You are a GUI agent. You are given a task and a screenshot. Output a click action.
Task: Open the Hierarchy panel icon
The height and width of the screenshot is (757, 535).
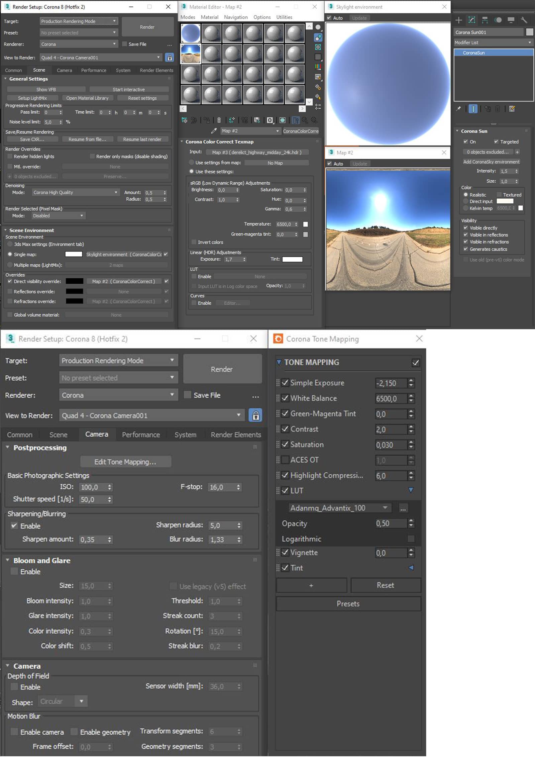[x=485, y=20]
